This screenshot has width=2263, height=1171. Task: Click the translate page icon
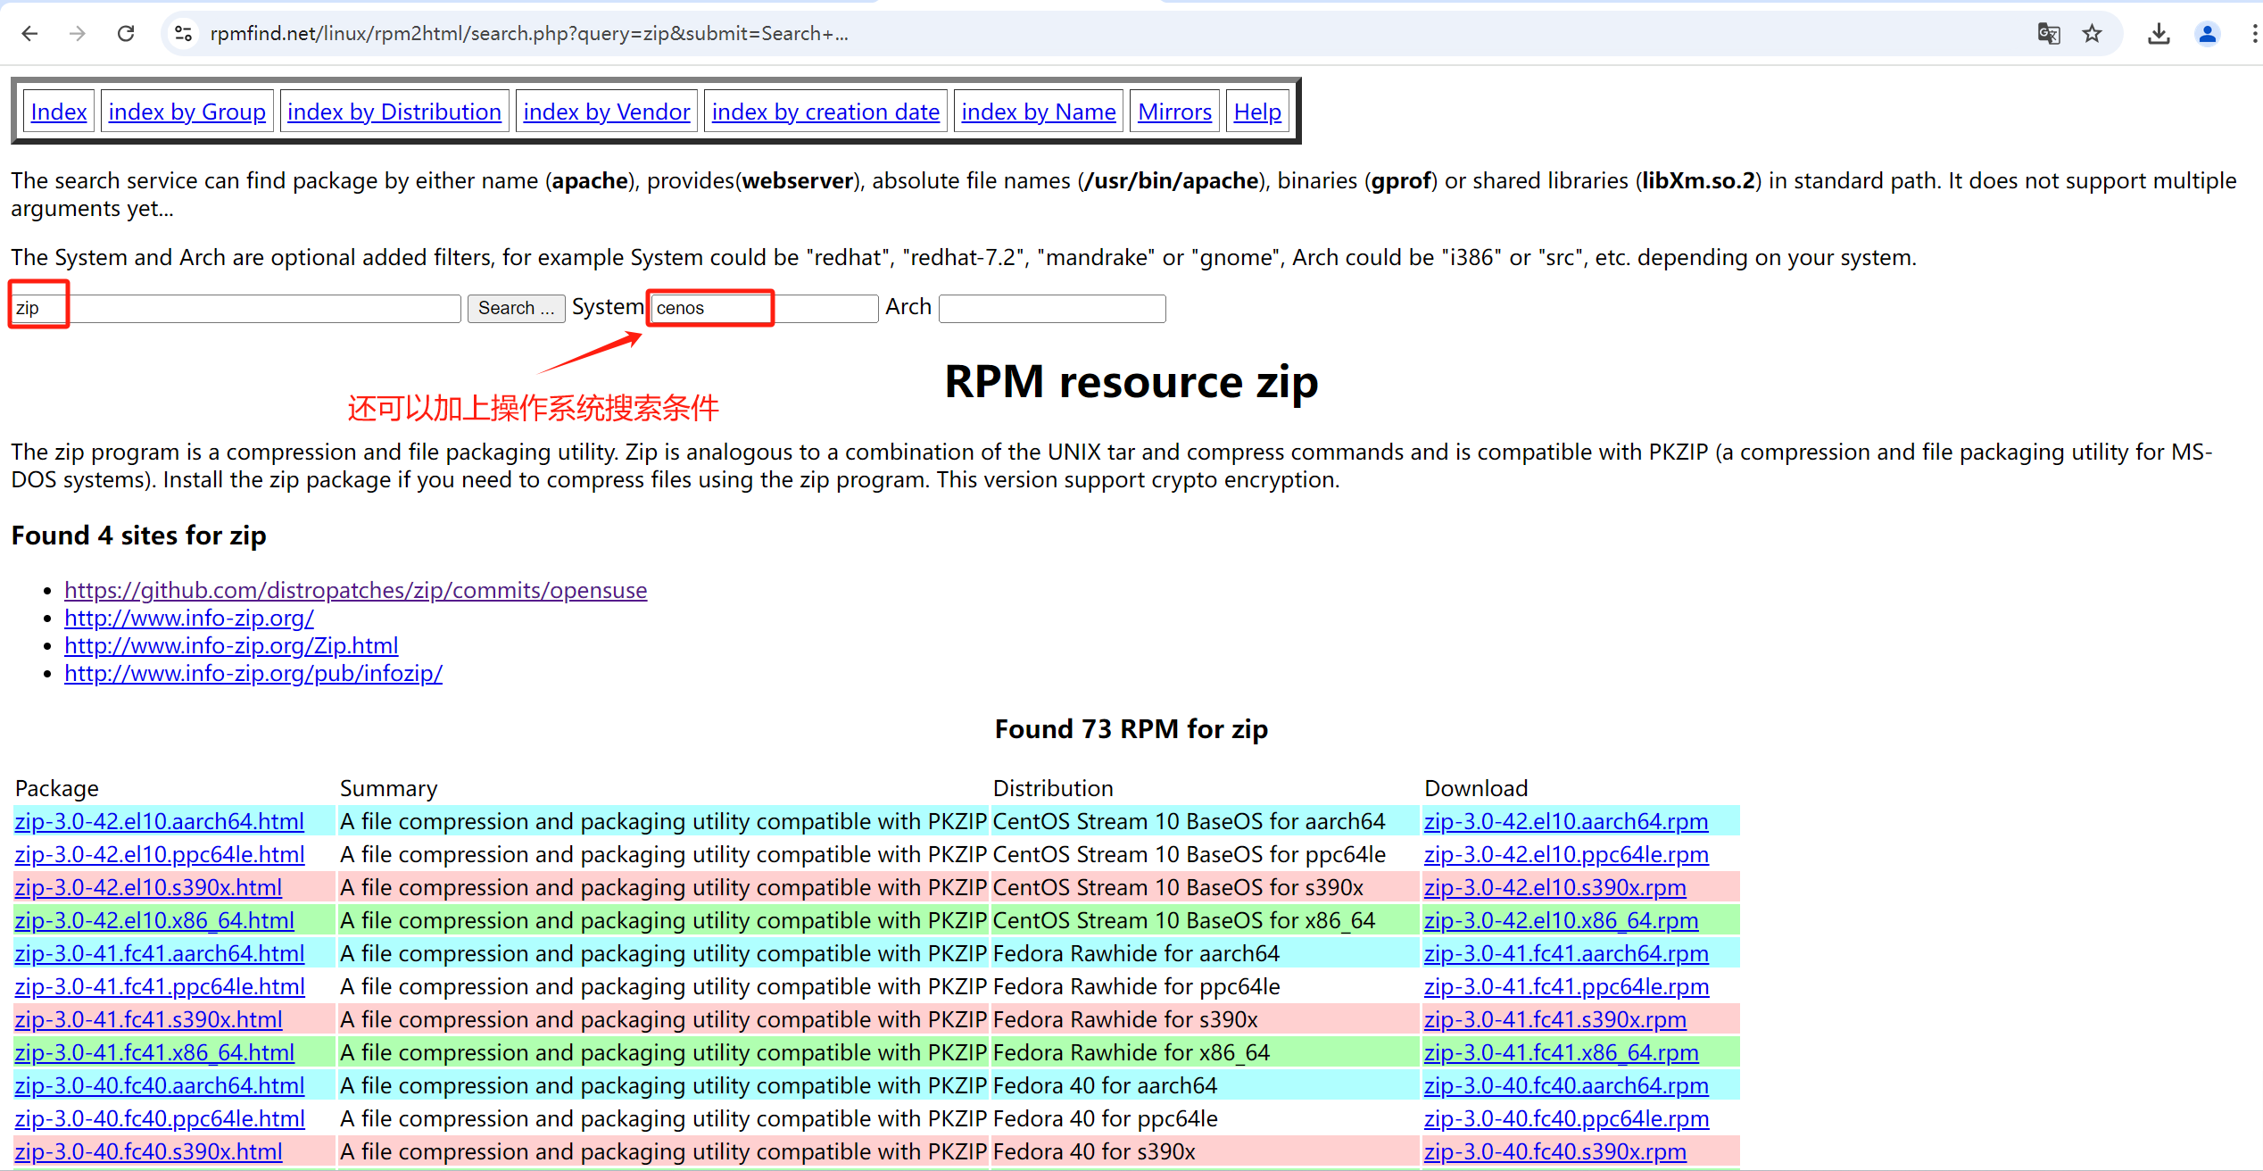(x=2048, y=34)
